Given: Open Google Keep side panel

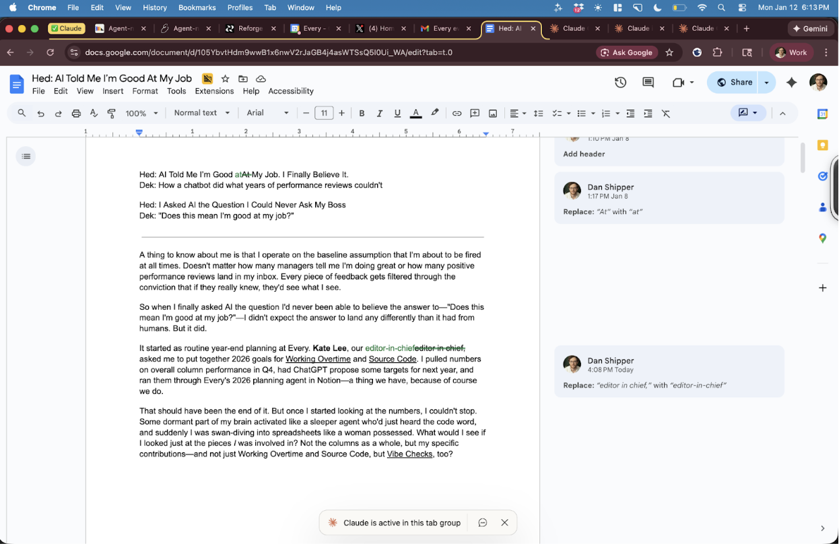Looking at the screenshot, I should click(822, 144).
